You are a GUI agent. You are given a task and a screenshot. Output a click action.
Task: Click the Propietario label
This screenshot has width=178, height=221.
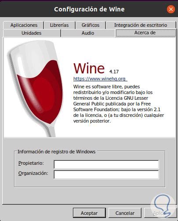[x=31, y=163]
